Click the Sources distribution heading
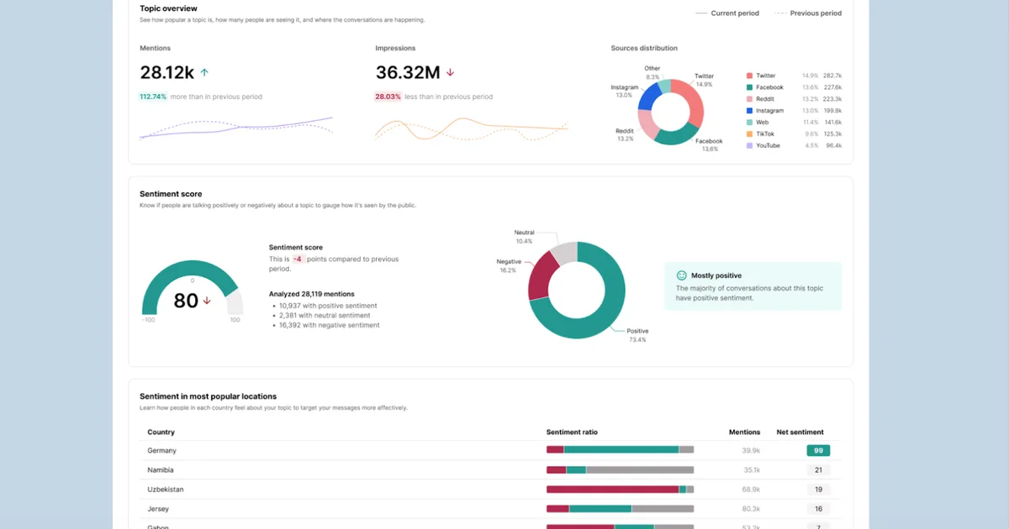The height and width of the screenshot is (529, 1009). tap(644, 49)
